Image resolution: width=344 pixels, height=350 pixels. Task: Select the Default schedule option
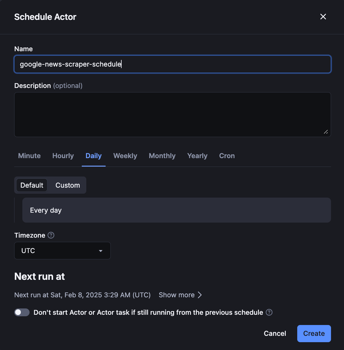[32, 185]
